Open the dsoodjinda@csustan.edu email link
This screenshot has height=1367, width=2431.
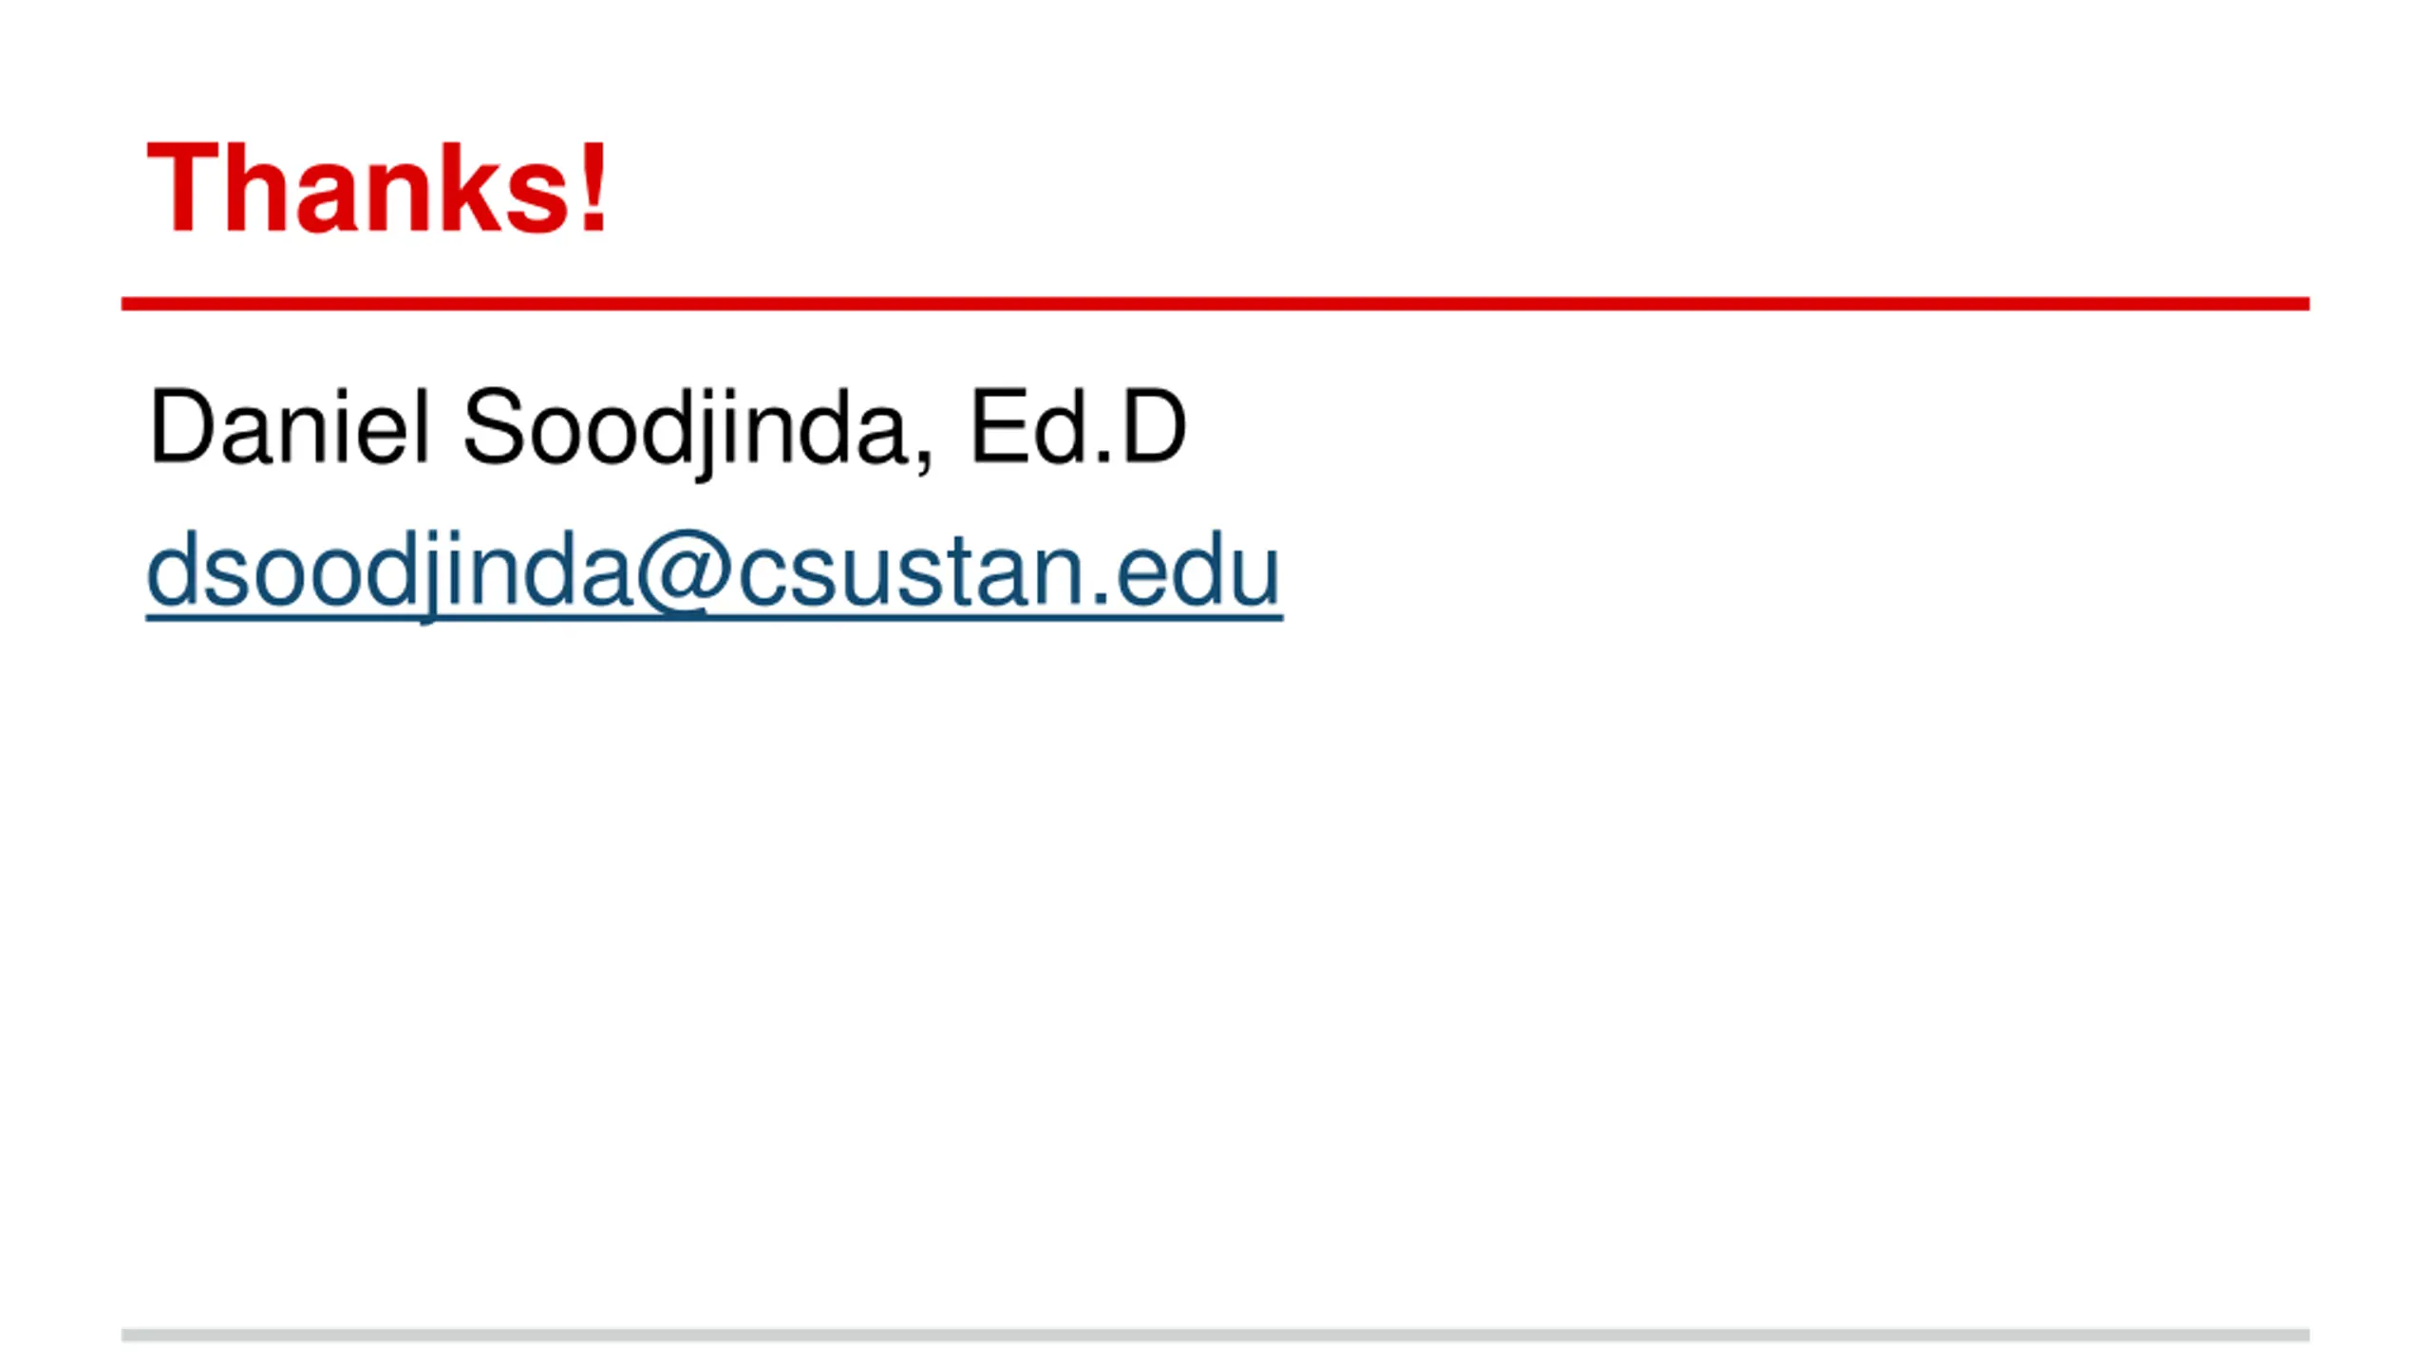click(714, 572)
